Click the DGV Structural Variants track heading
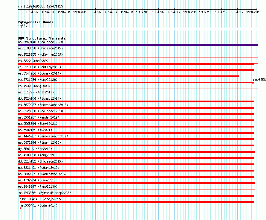Viewport: 266px width, 220px height. coord(42,38)
